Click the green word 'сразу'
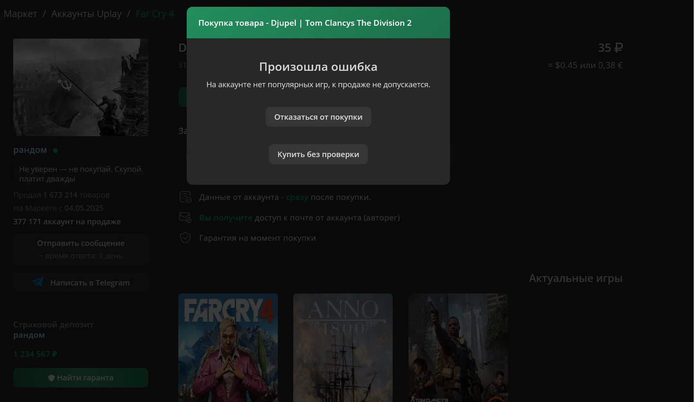Image resolution: width=694 pixels, height=402 pixels. pyautogui.click(x=297, y=197)
